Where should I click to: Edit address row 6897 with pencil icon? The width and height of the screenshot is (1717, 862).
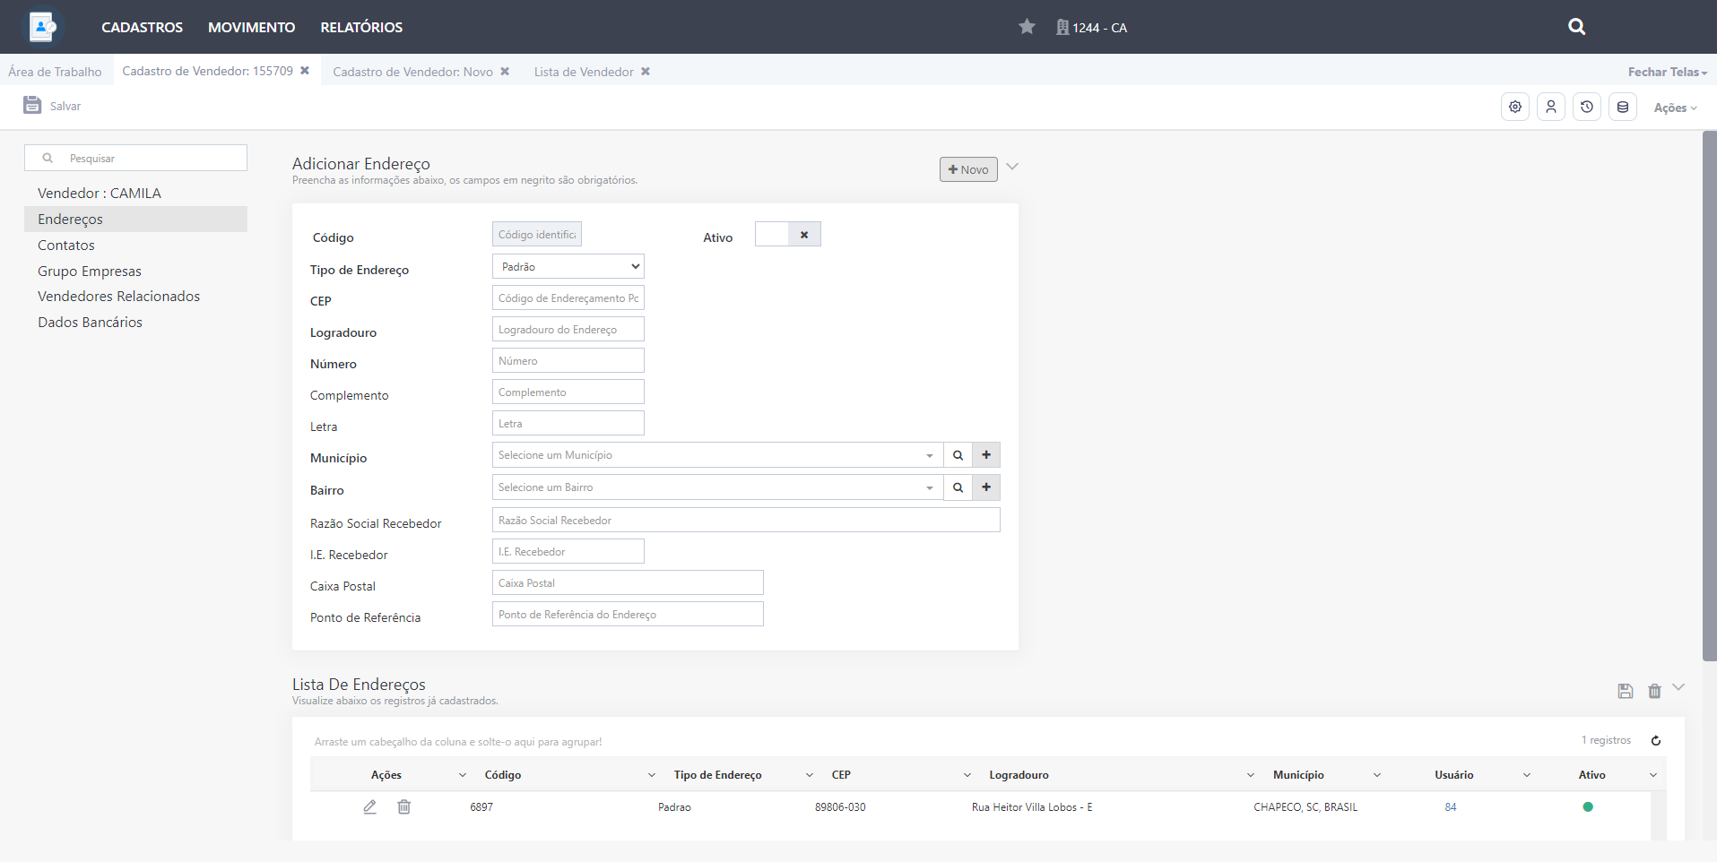point(369,806)
